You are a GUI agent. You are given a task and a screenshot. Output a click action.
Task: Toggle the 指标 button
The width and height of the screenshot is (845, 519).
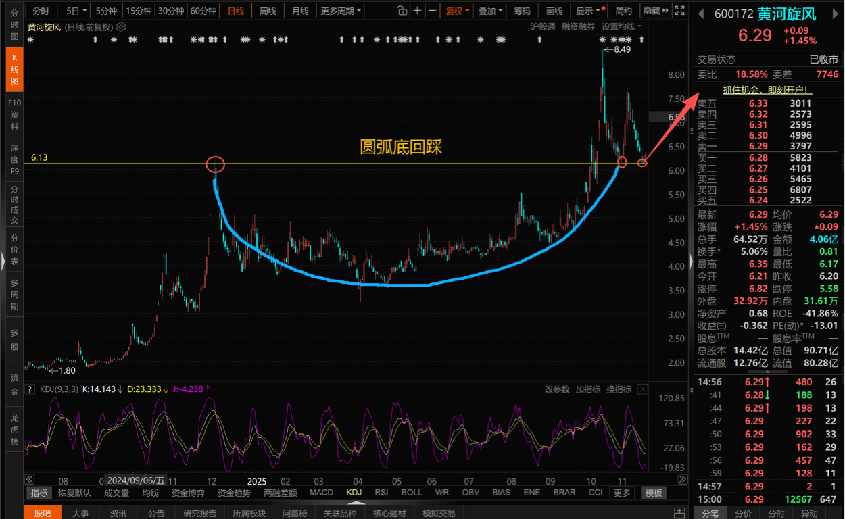(39, 493)
